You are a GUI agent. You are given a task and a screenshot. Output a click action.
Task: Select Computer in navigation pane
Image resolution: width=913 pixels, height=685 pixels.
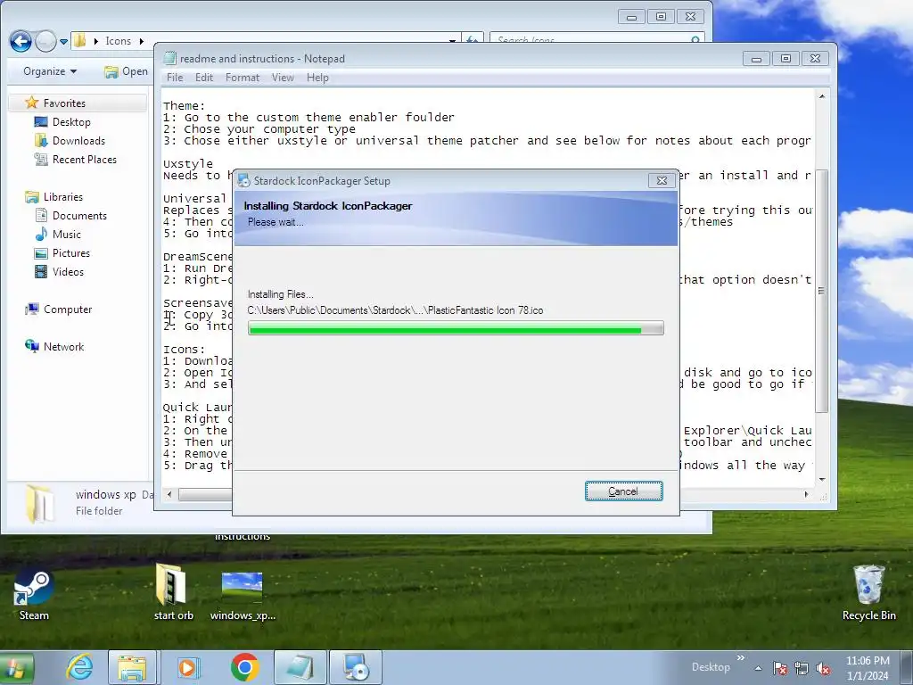coord(68,309)
